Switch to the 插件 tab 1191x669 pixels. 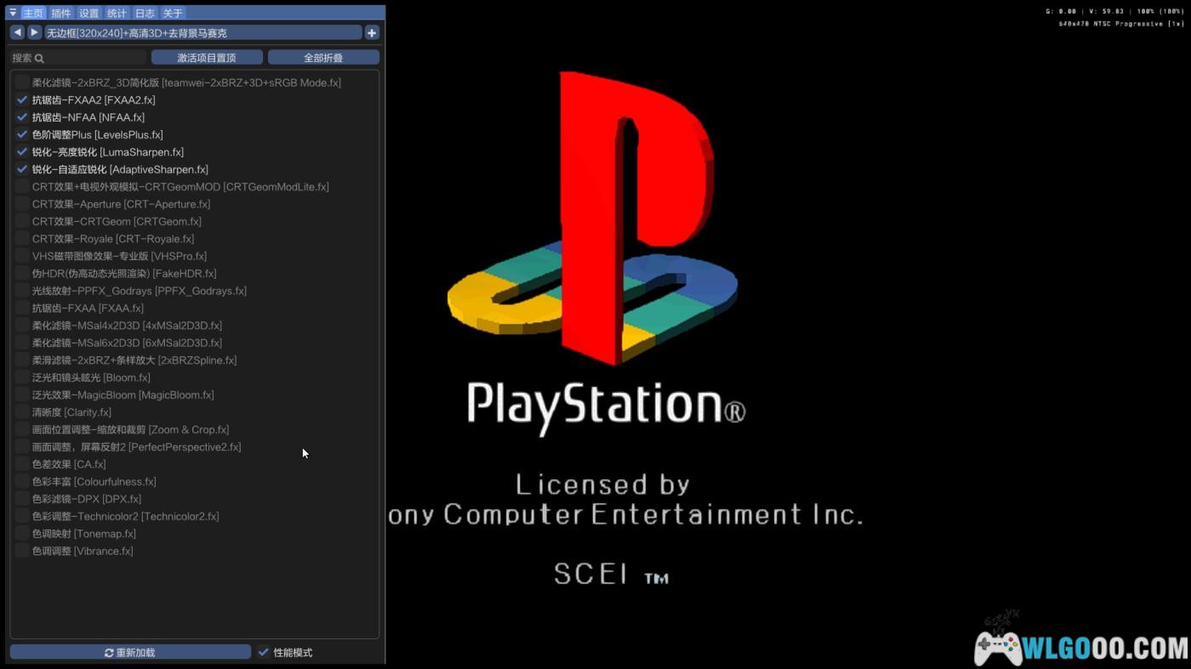coord(61,13)
